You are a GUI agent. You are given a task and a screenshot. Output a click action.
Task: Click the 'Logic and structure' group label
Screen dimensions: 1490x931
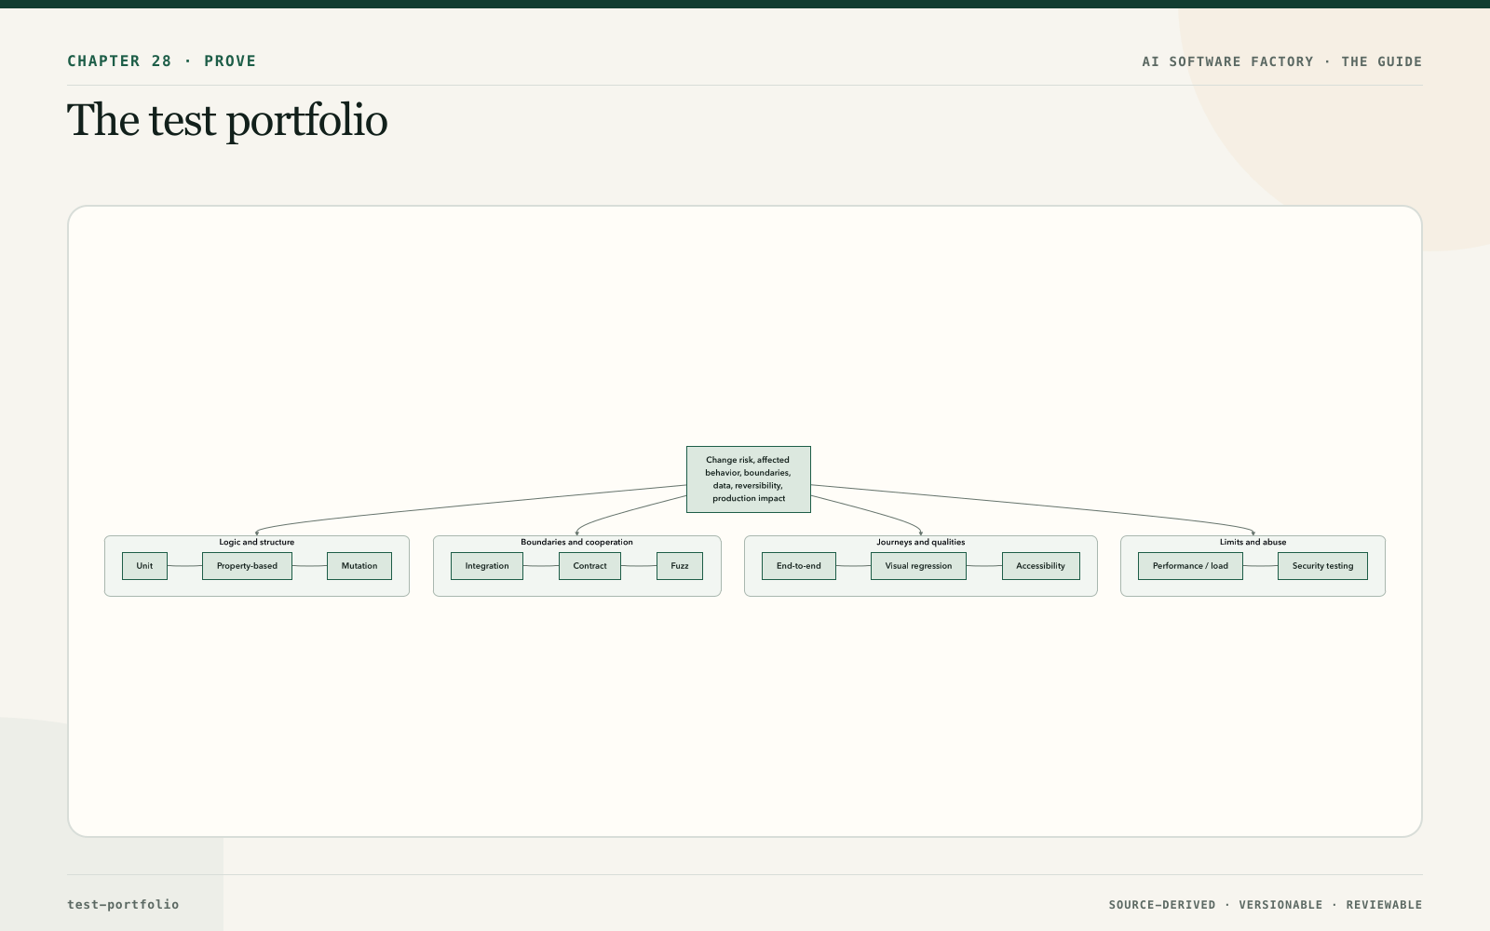[257, 542]
